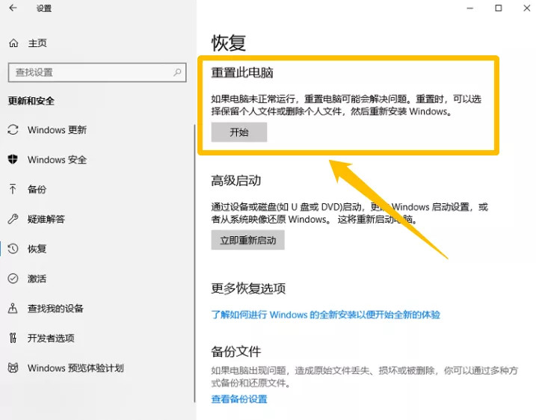Click 开始 button to reset PC
This screenshot has width=536, height=420.
pyautogui.click(x=239, y=132)
